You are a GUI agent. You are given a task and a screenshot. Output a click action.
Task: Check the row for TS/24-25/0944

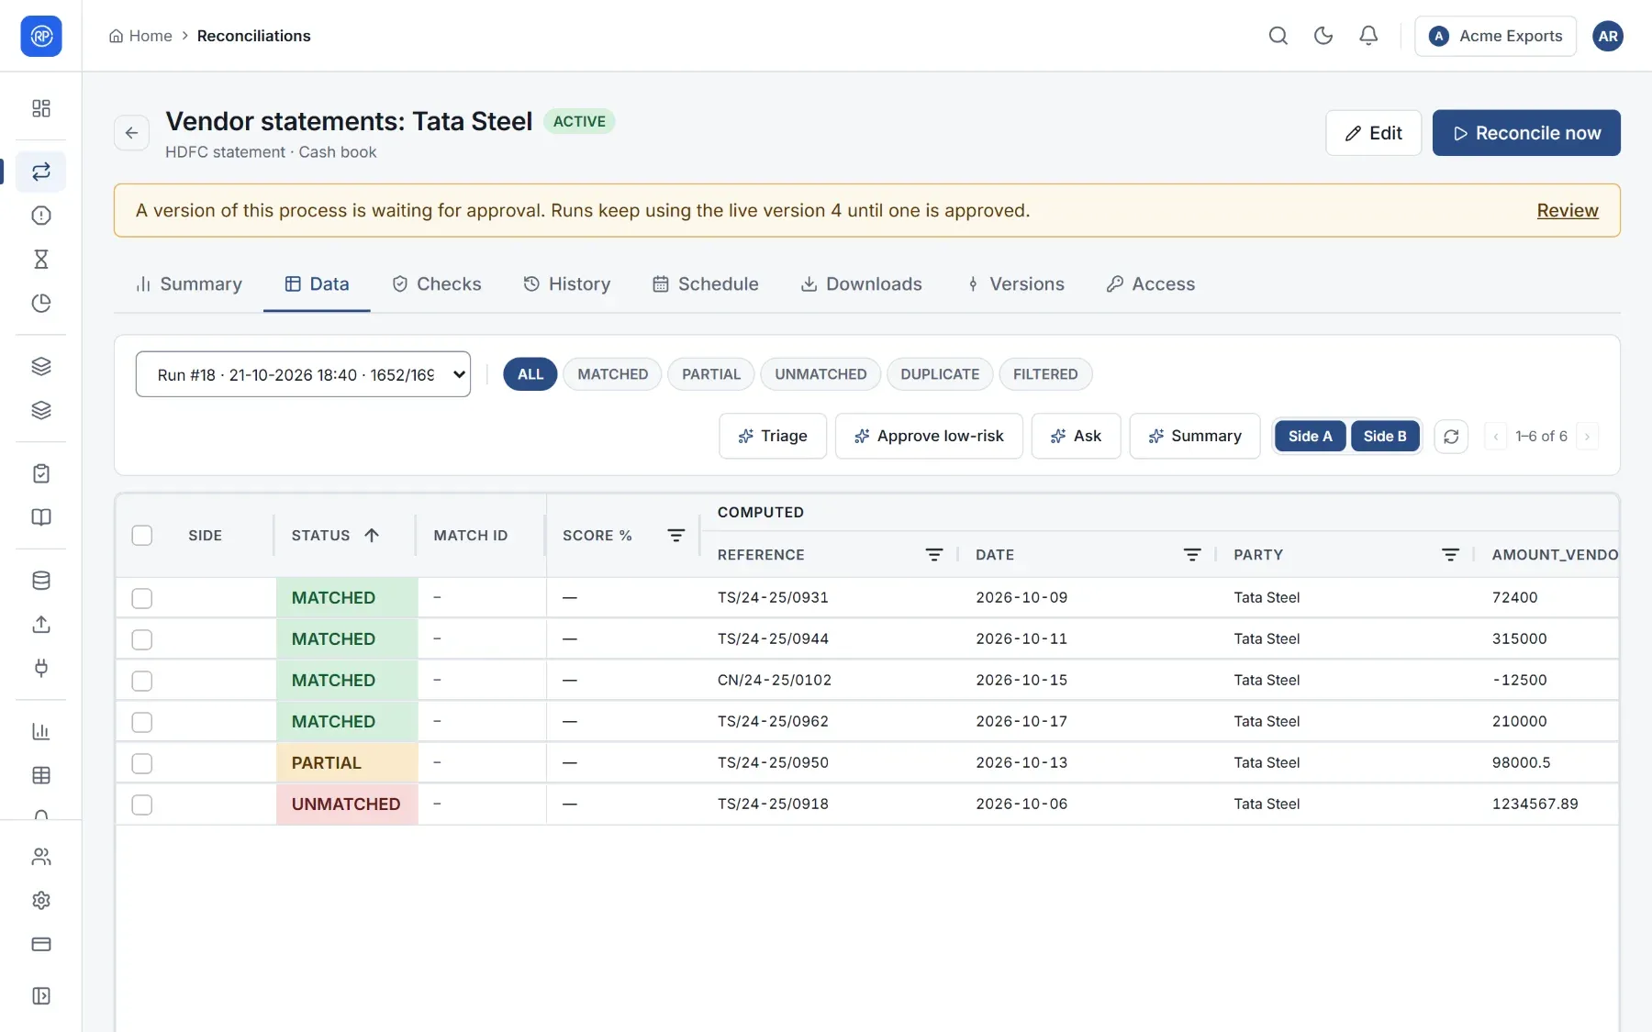click(x=142, y=639)
